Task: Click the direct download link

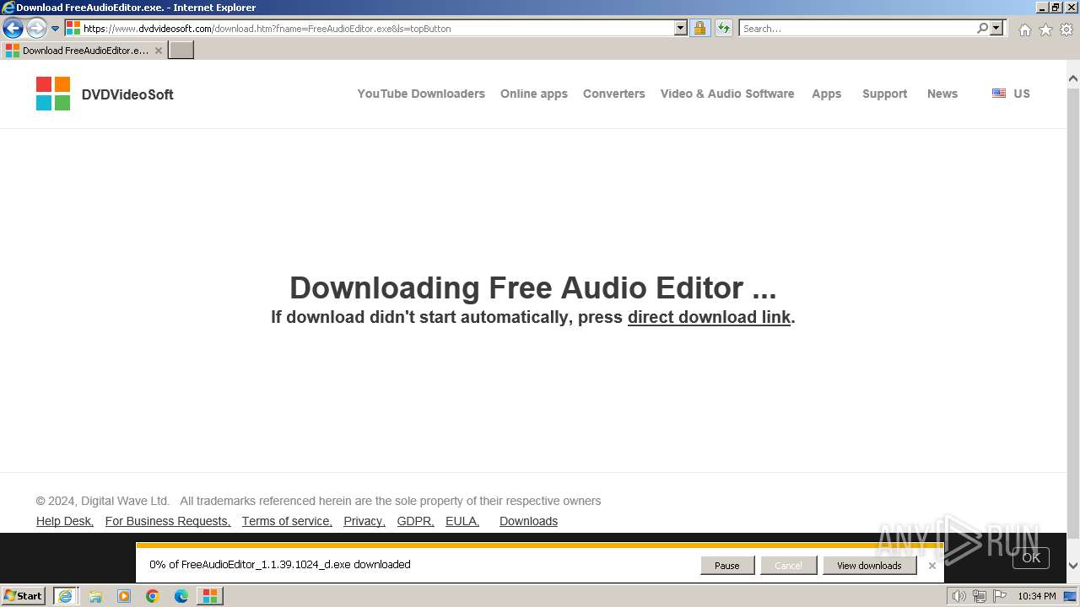Action: pos(709,317)
